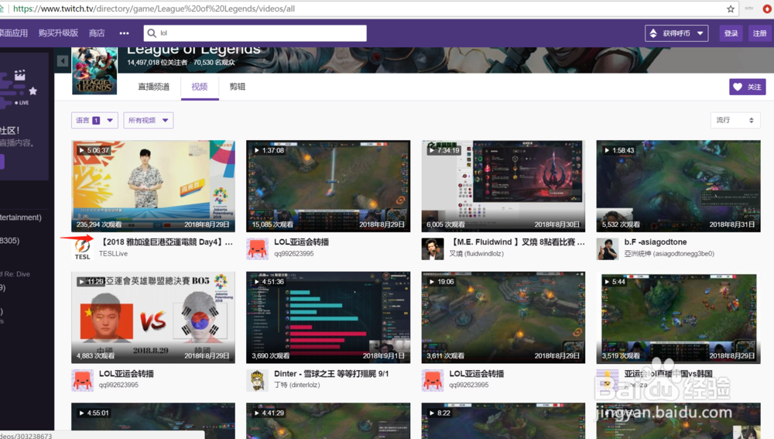Play the 5:06:37 TESLLive video thumbnail
Viewport: 774px width, 439px height.
coord(153,186)
